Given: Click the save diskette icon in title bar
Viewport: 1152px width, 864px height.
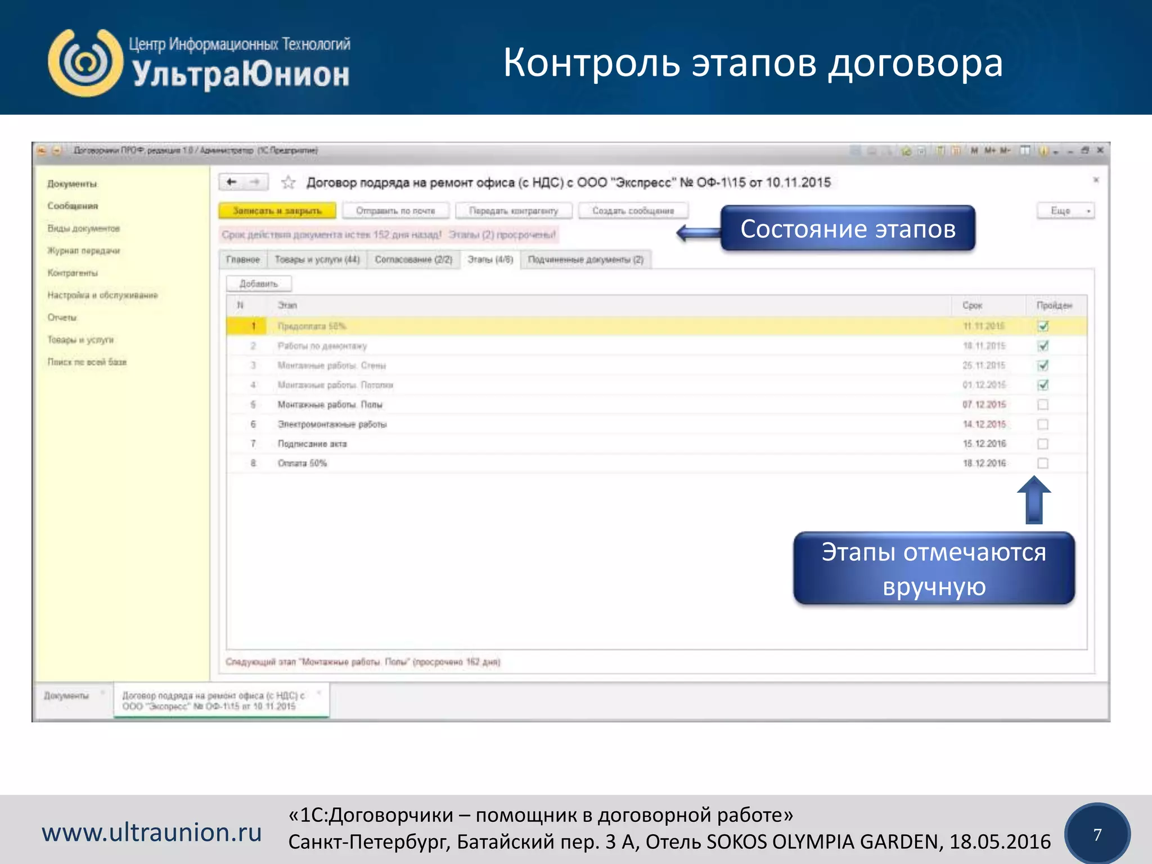Looking at the screenshot, I should pyautogui.click(x=856, y=151).
